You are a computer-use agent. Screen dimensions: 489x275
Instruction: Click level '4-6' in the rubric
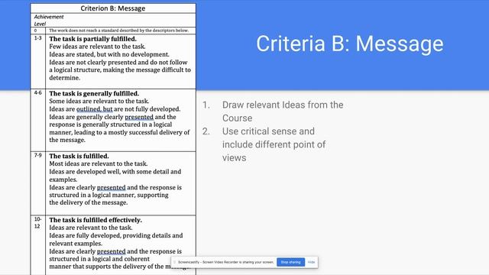[37, 93]
